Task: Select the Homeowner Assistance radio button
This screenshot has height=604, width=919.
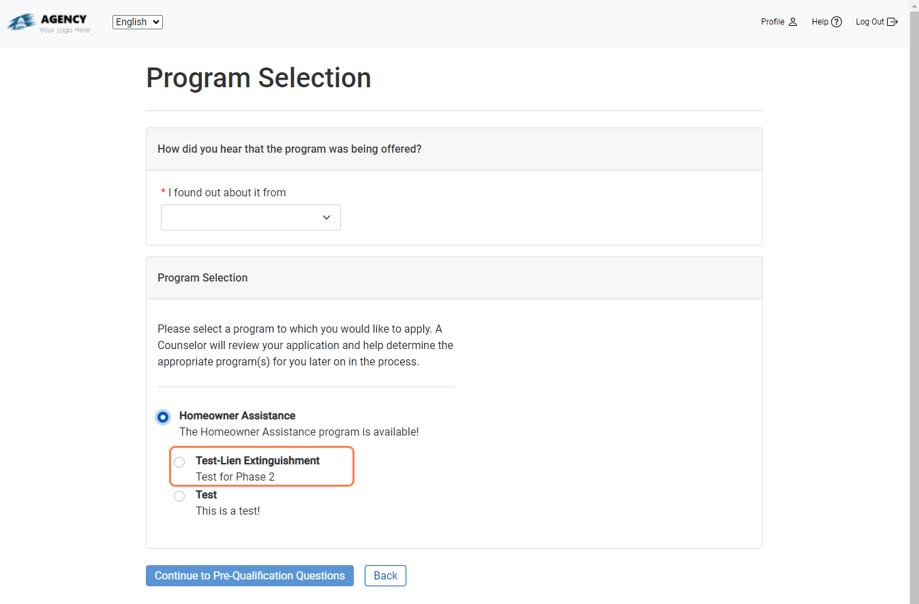Action: [163, 417]
